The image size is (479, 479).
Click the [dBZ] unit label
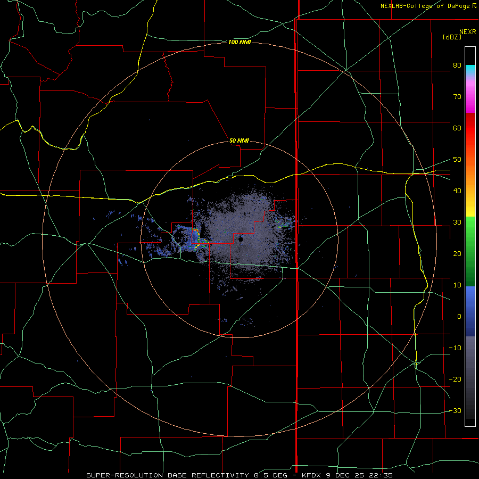pos(452,37)
